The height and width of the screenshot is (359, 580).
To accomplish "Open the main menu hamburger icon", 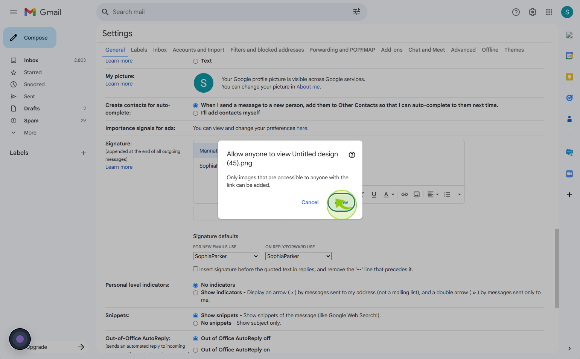I will point(14,12).
